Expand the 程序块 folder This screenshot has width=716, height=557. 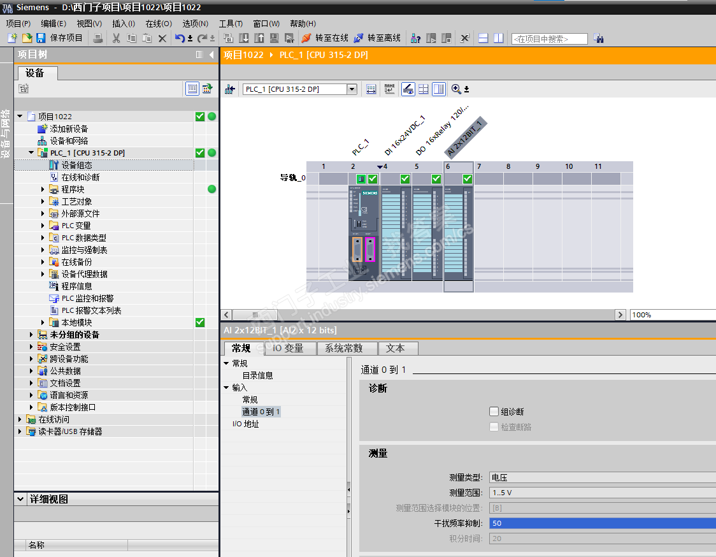coord(43,189)
